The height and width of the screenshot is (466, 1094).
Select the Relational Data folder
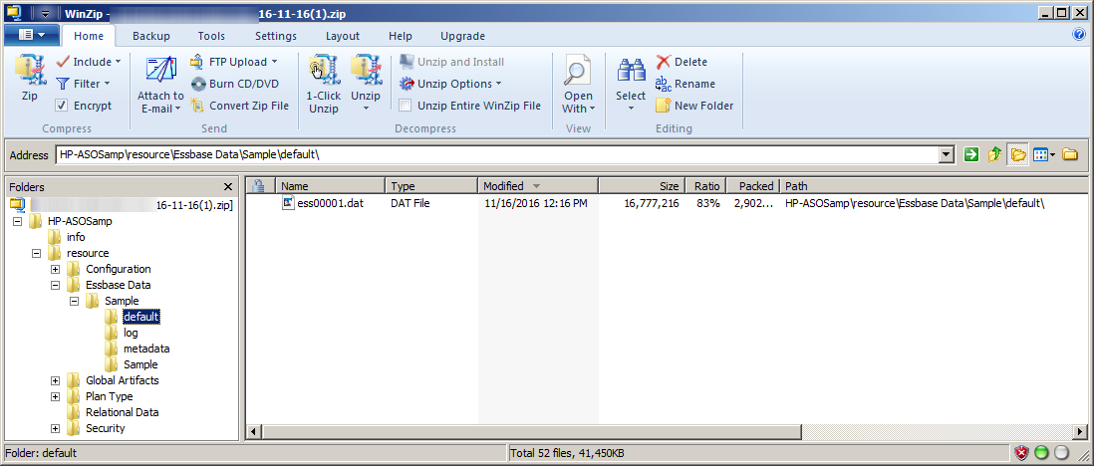coord(122,412)
